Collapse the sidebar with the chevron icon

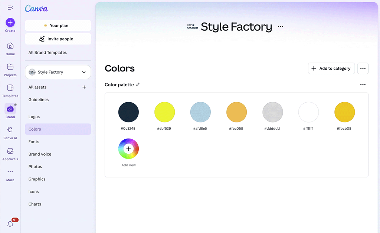coord(10,7)
